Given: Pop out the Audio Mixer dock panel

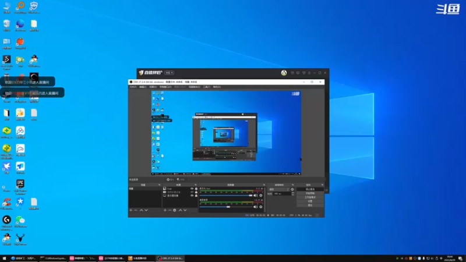Looking at the screenshot, I should [x=264, y=185].
